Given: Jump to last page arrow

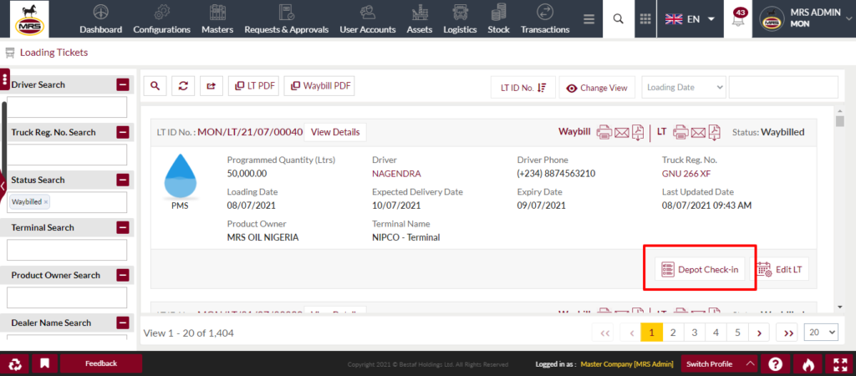Looking at the screenshot, I should (788, 333).
